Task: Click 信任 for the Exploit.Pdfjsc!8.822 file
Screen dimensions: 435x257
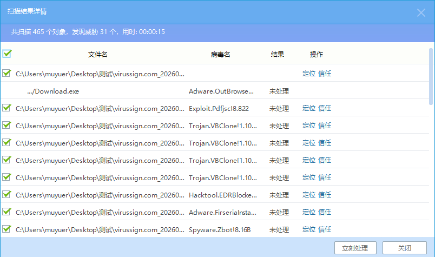Action: click(x=325, y=108)
